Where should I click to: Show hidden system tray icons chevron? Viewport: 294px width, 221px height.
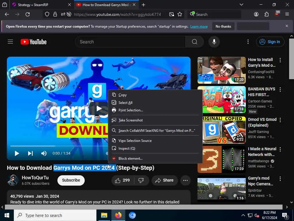[243, 215]
